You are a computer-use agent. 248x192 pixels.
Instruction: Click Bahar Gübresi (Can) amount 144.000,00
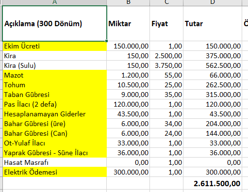pyautogui.click(x=213, y=133)
